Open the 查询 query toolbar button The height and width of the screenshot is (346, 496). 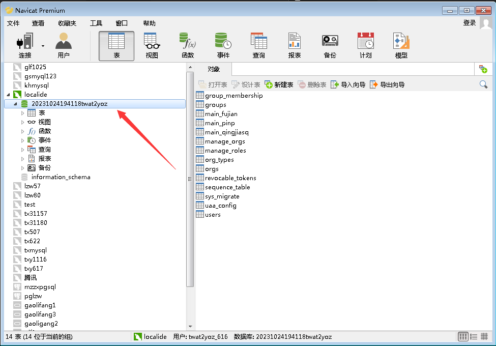click(259, 46)
